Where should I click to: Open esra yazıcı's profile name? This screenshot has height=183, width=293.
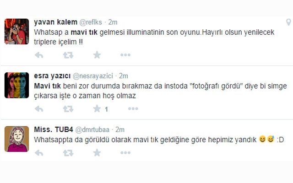52,76
